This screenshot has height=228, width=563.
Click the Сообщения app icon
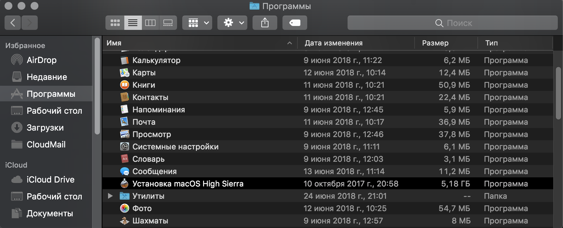tap(124, 171)
